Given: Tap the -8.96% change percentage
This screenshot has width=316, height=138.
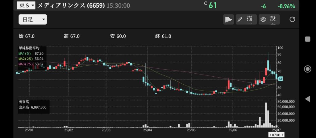Looking at the screenshot, I should click(286, 6).
